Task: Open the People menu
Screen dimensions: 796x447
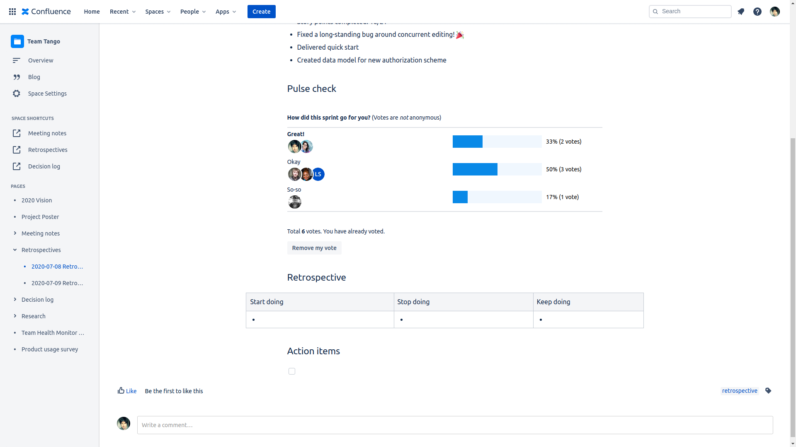Action: pyautogui.click(x=193, y=12)
